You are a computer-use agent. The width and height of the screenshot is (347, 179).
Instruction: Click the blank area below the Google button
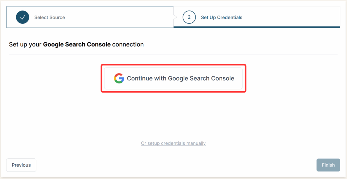(x=173, y=115)
